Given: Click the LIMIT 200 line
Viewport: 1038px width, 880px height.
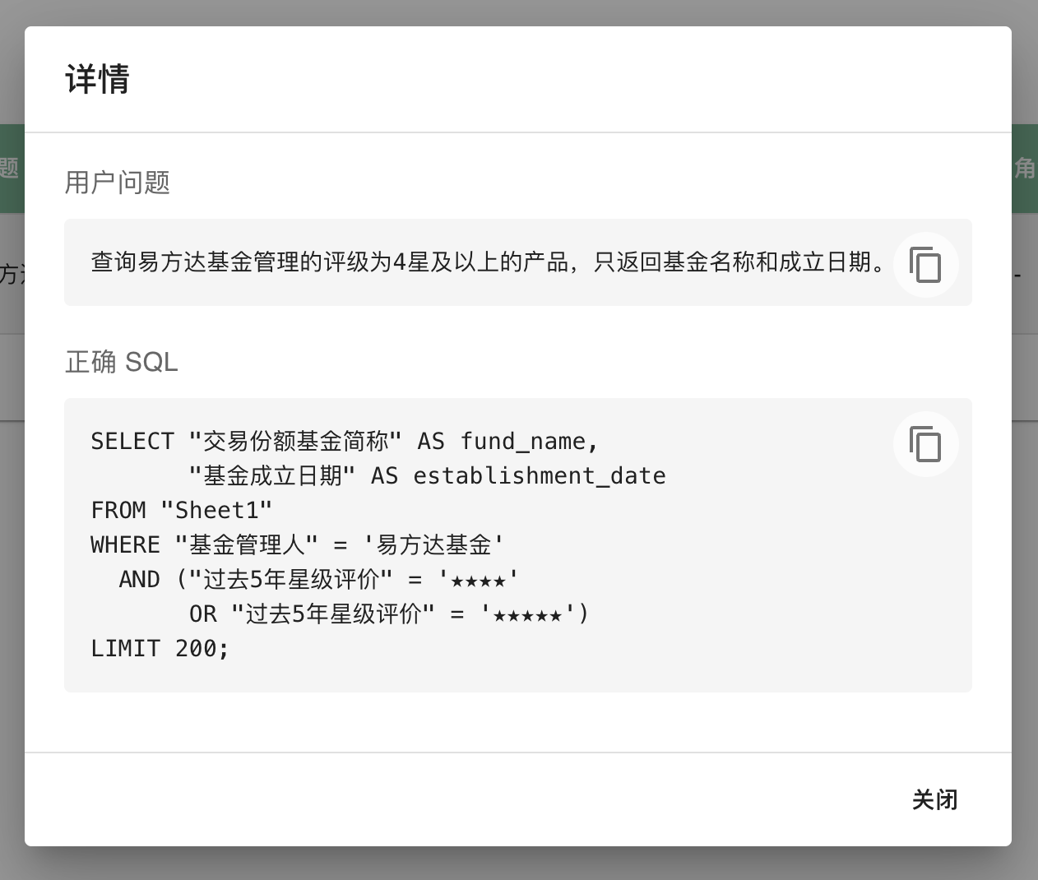Looking at the screenshot, I should pyautogui.click(x=160, y=649).
